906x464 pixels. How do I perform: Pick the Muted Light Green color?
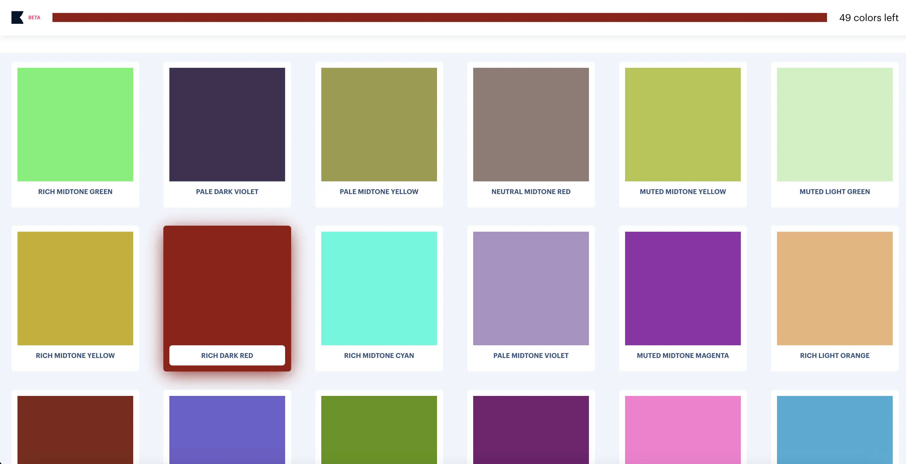pos(835,124)
